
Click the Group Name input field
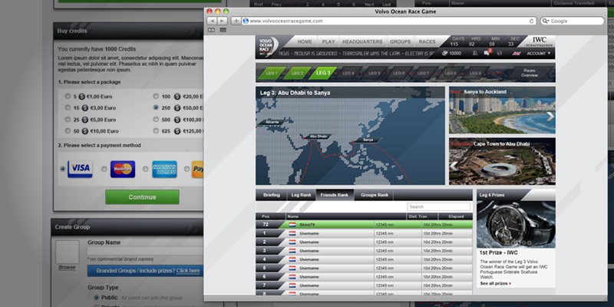pyautogui.click(x=145, y=251)
